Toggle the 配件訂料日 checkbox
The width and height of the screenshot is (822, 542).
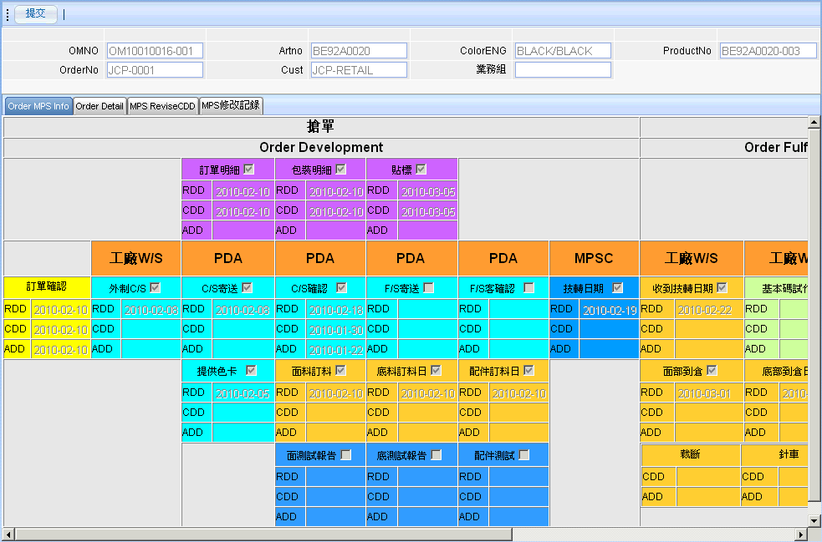(528, 370)
